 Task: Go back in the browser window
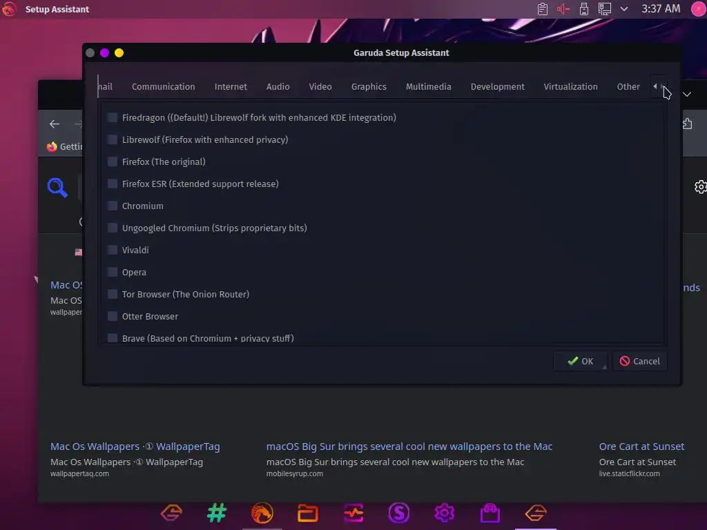click(55, 124)
